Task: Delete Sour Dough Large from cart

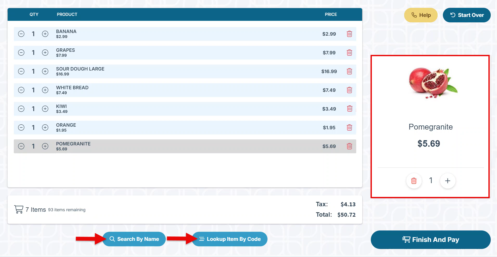Action: pyautogui.click(x=349, y=71)
